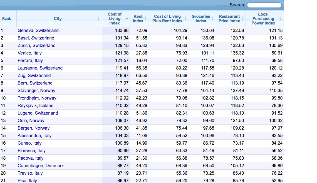
Task: Open the Florence, Italy link
Action: [x=31, y=151]
